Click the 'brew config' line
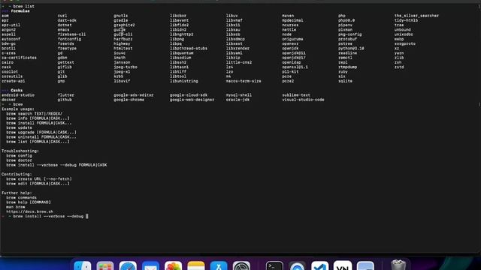The width and height of the screenshot is (481, 270). click(x=19, y=155)
